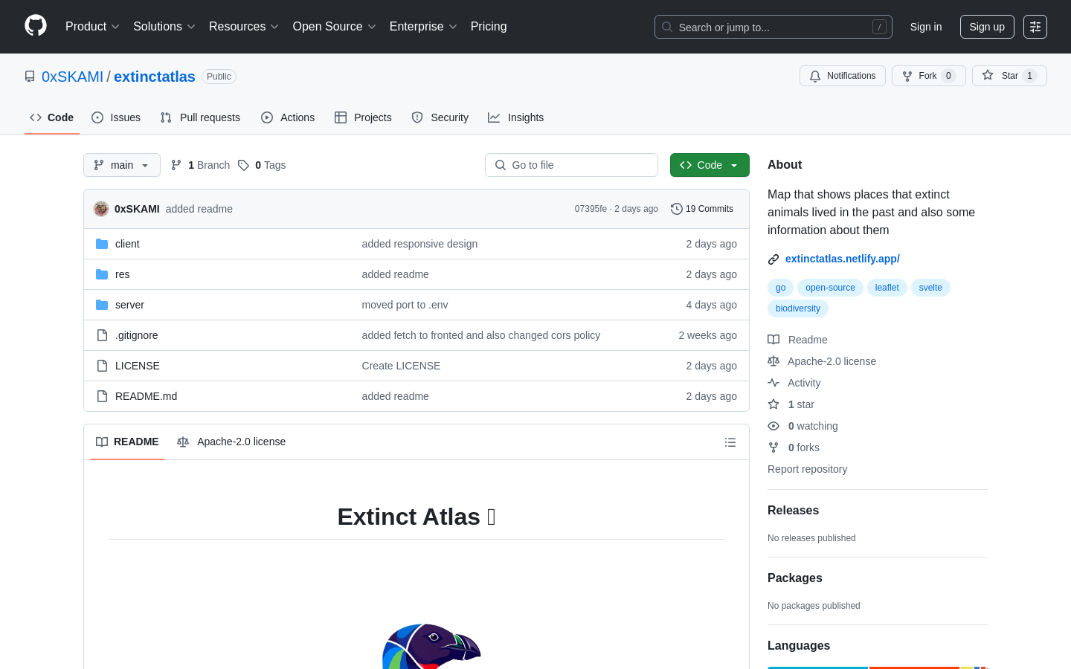Switch to the Insights tab
This screenshot has width=1071, height=669.
coord(516,117)
